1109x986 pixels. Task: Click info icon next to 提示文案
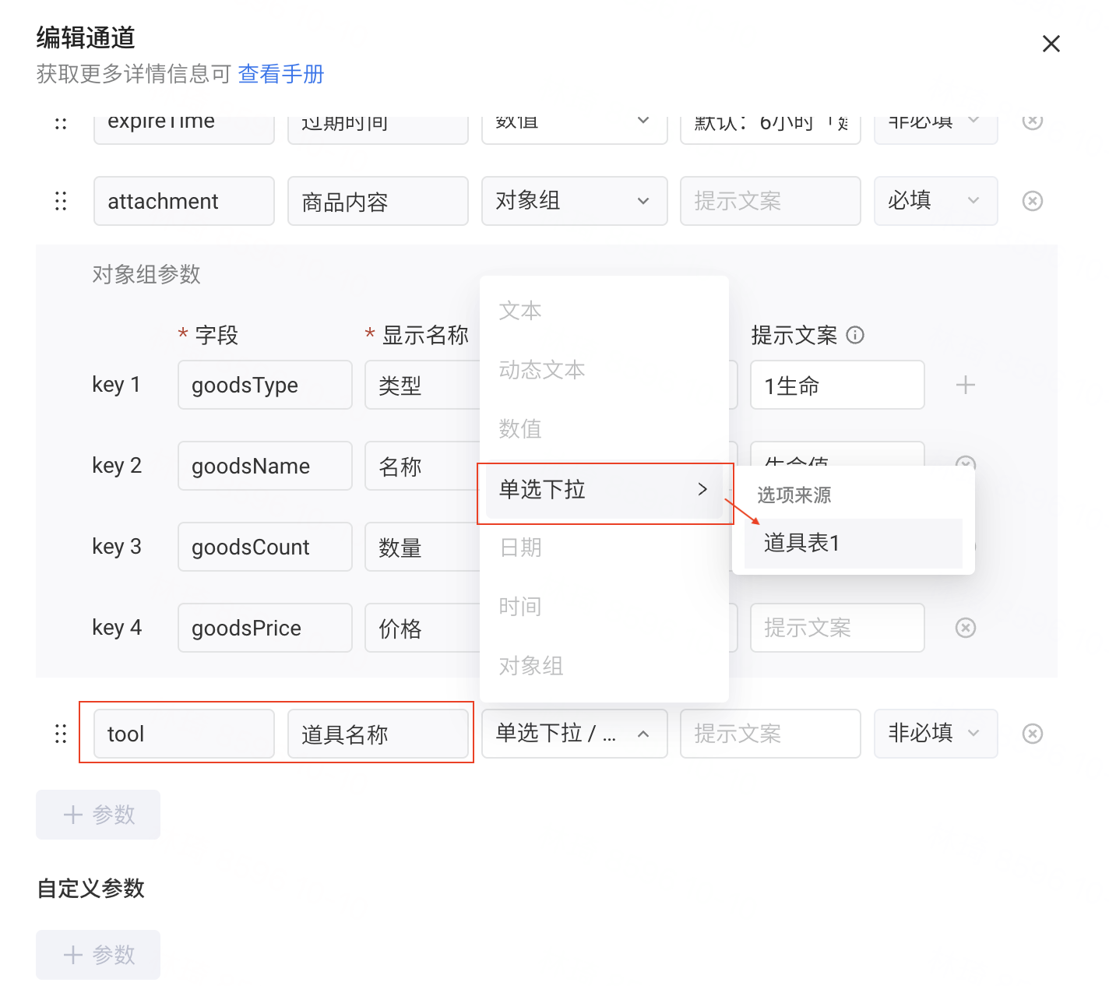tap(855, 335)
